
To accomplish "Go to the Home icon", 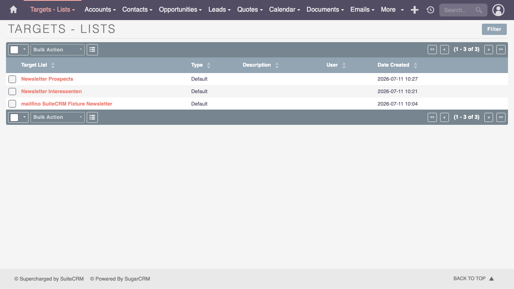I will [x=13, y=10].
